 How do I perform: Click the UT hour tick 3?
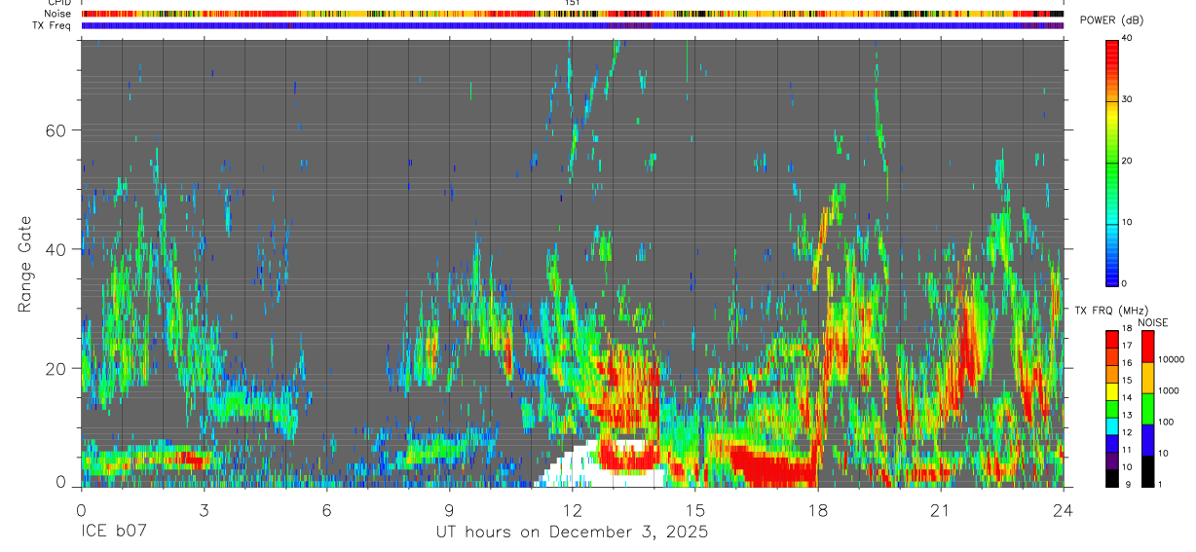[204, 509]
